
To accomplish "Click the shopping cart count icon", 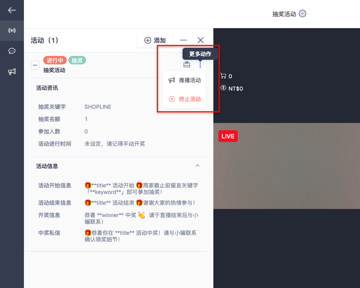I will [223, 76].
